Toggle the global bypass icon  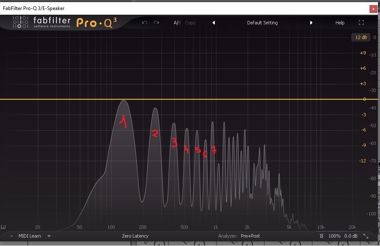click(x=321, y=236)
